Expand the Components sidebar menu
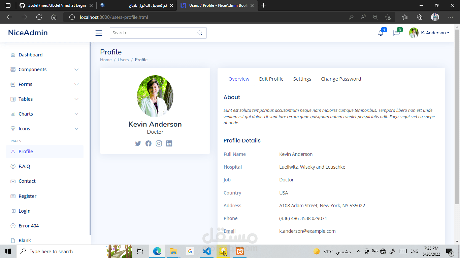 [45, 70]
